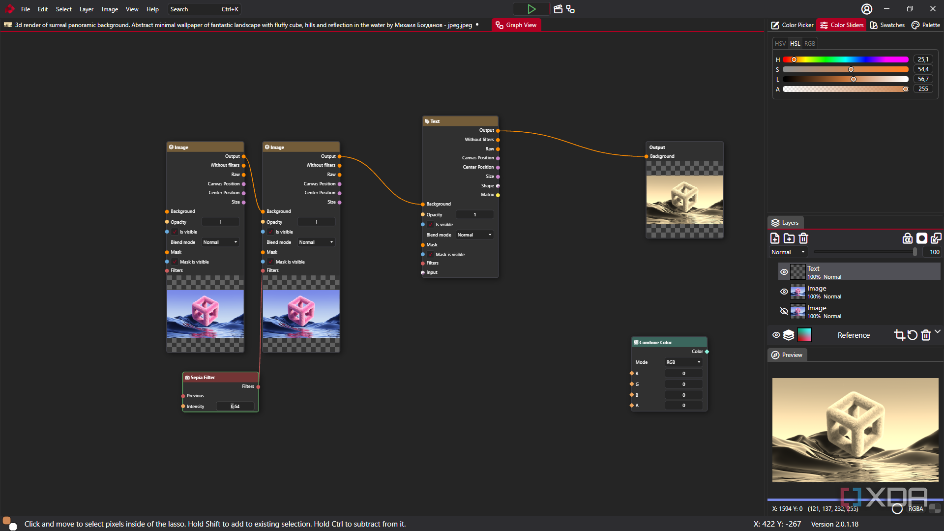This screenshot has width=944, height=531.
Task: Open the layer blend mode Normal dropdown
Action: click(x=788, y=252)
